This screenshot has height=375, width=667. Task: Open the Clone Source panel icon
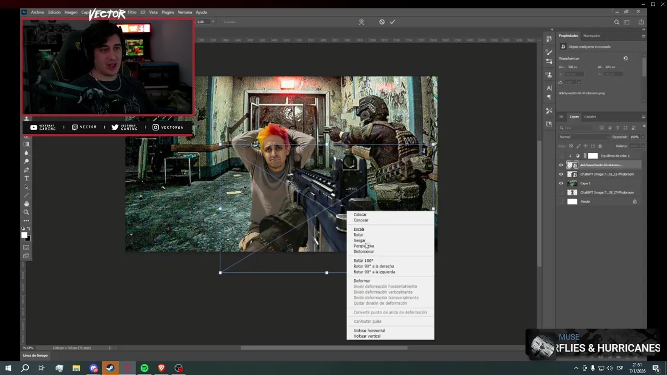click(549, 74)
